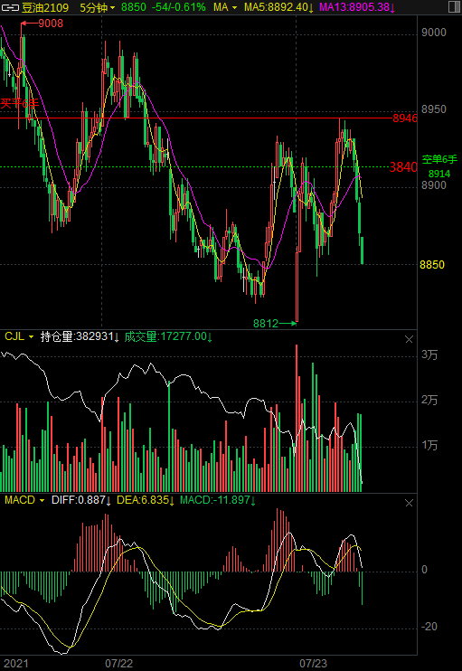Click the 3万 volume axis label
462x671 pixels.
coord(429,354)
